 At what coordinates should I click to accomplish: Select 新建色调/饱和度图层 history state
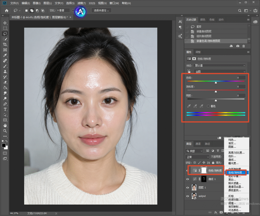[216, 41]
